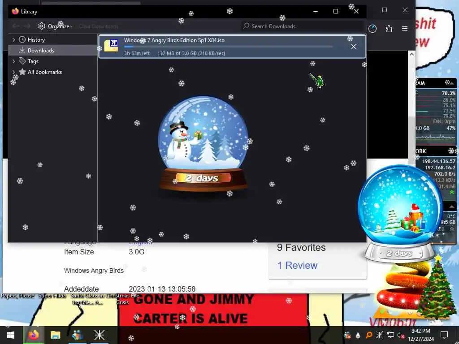Click the muted volume tray icon

(x=401, y=335)
